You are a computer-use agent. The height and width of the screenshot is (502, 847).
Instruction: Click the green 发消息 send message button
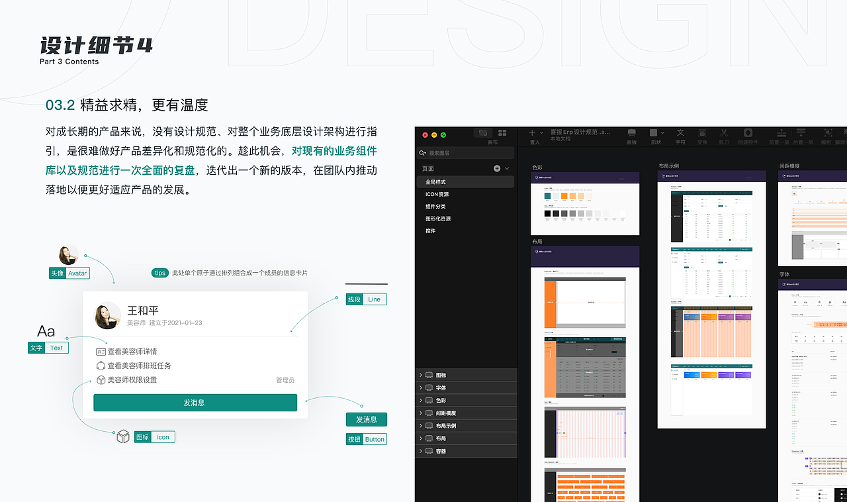(x=195, y=402)
